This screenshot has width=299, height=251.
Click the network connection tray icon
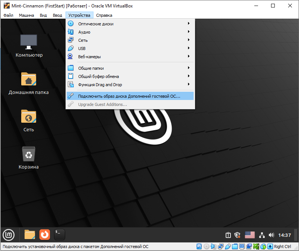[x=262, y=235]
